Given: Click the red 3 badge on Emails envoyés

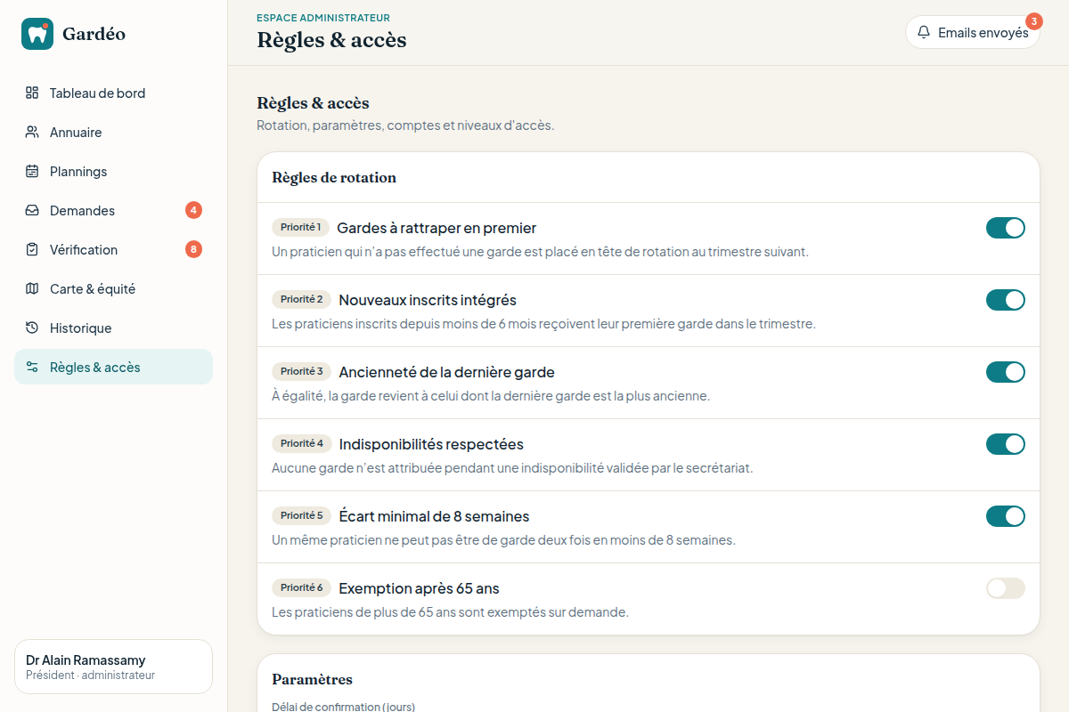Looking at the screenshot, I should click(1033, 21).
